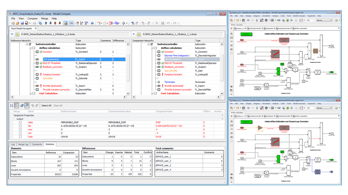Check the merge checkbox for the class property
Screen dimensions: 348x195
[x=20, y=122]
